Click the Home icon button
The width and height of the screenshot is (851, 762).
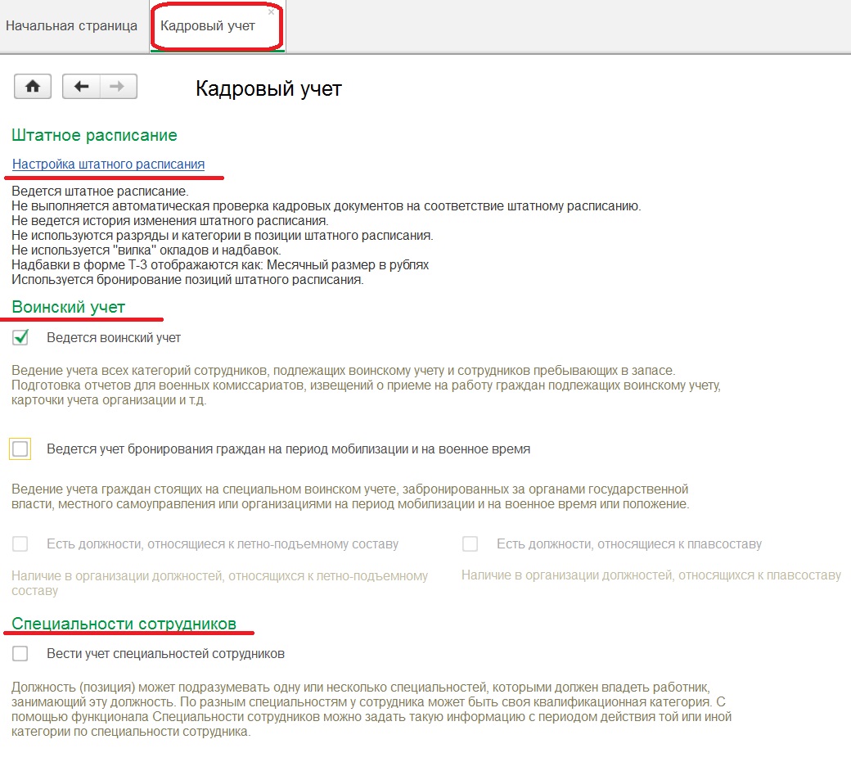click(x=33, y=87)
